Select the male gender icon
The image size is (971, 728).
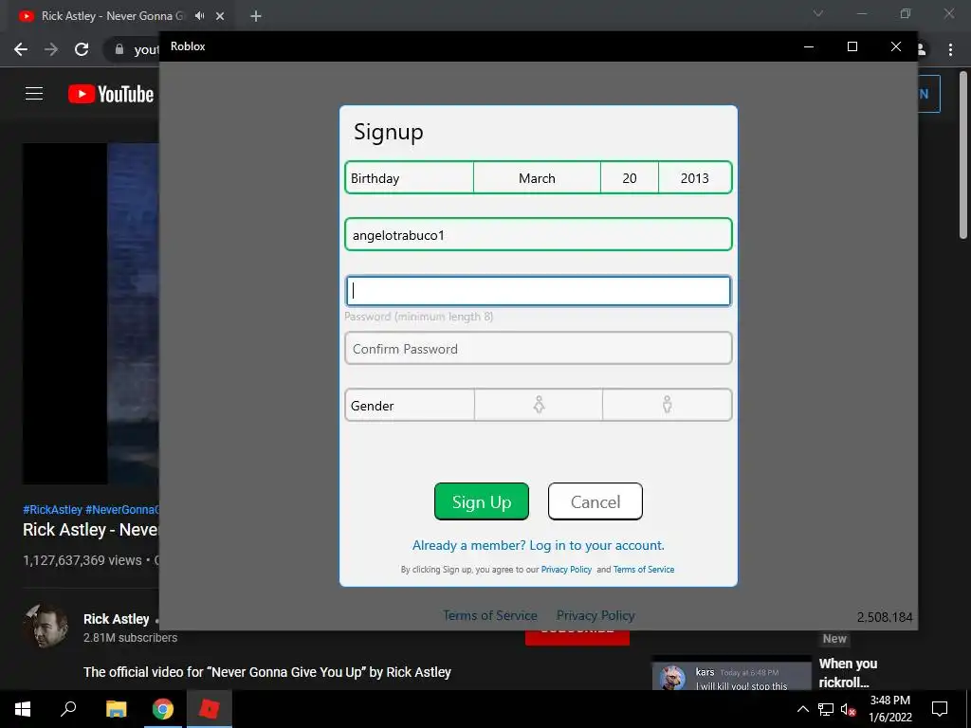667,405
